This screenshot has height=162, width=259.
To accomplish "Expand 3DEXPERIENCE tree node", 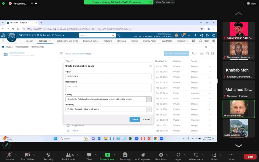I will [2, 54].
